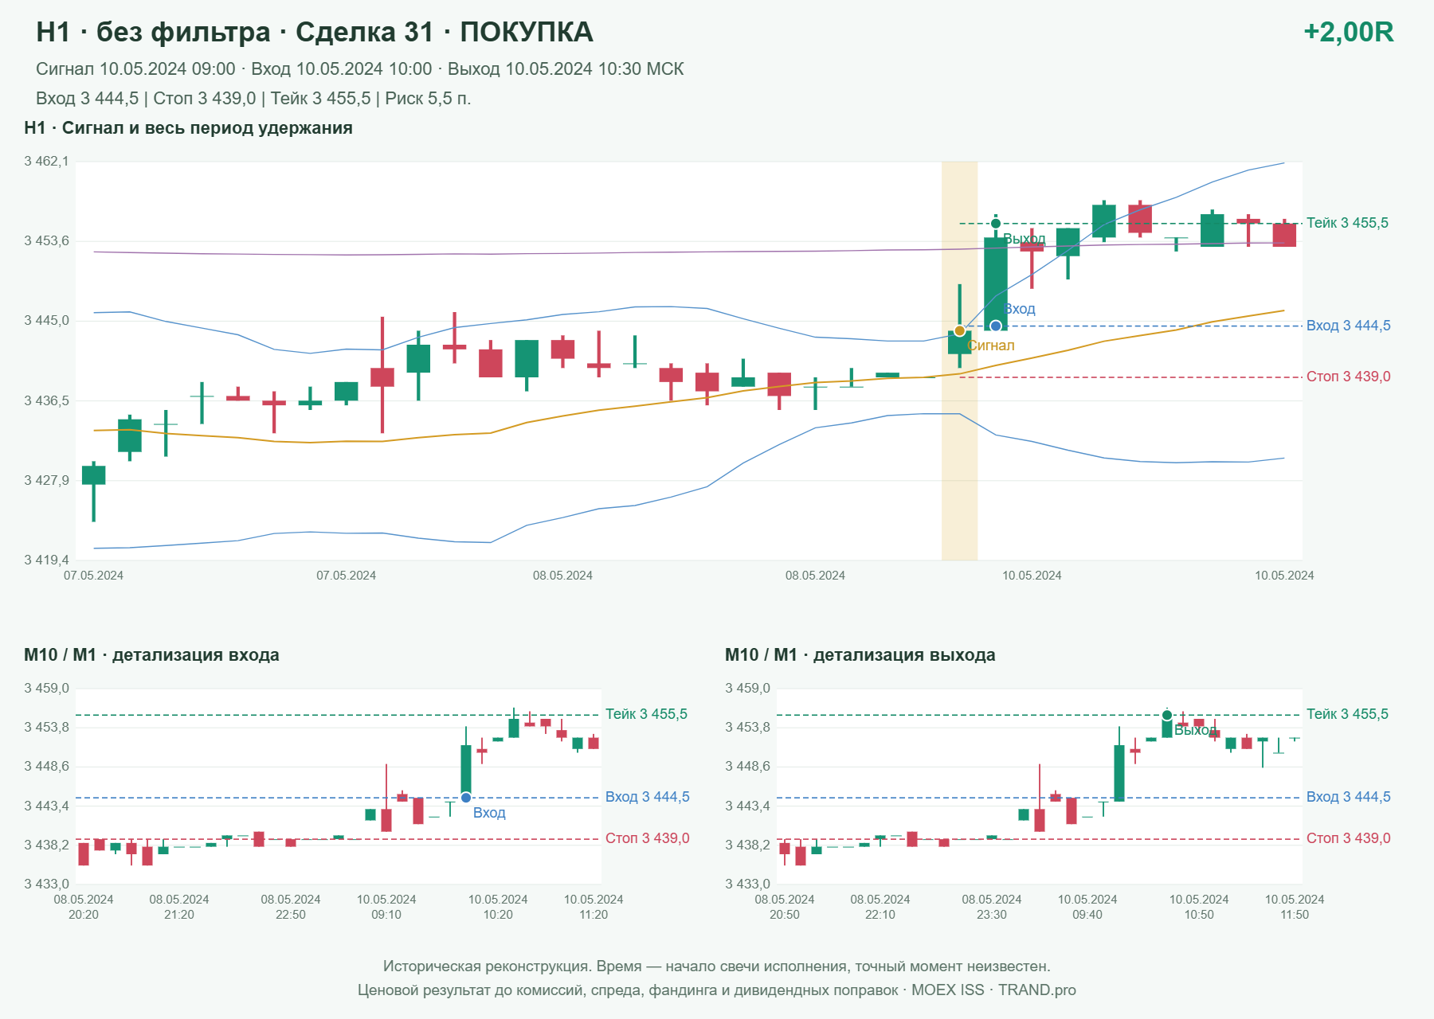Click the '08.05.2024 23:30' time axis label
Image resolution: width=1434 pixels, height=1019 pixels.
click(x=992, y=907)
